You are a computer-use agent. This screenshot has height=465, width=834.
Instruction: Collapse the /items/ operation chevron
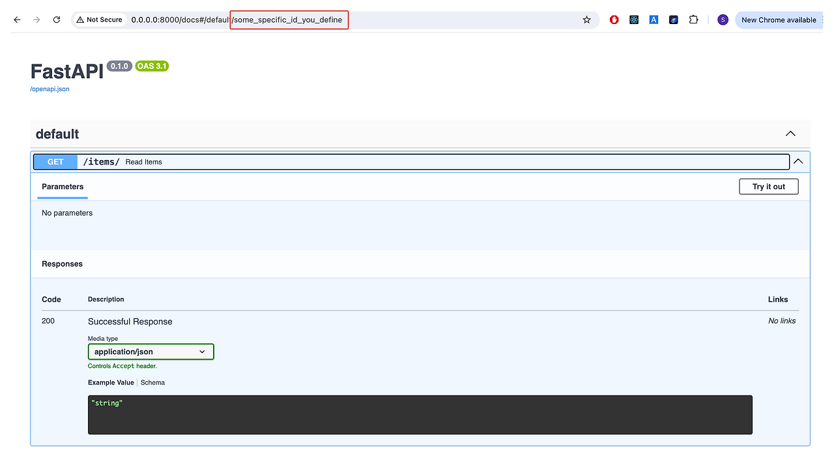pyautogui.click(x=799, y=161)
